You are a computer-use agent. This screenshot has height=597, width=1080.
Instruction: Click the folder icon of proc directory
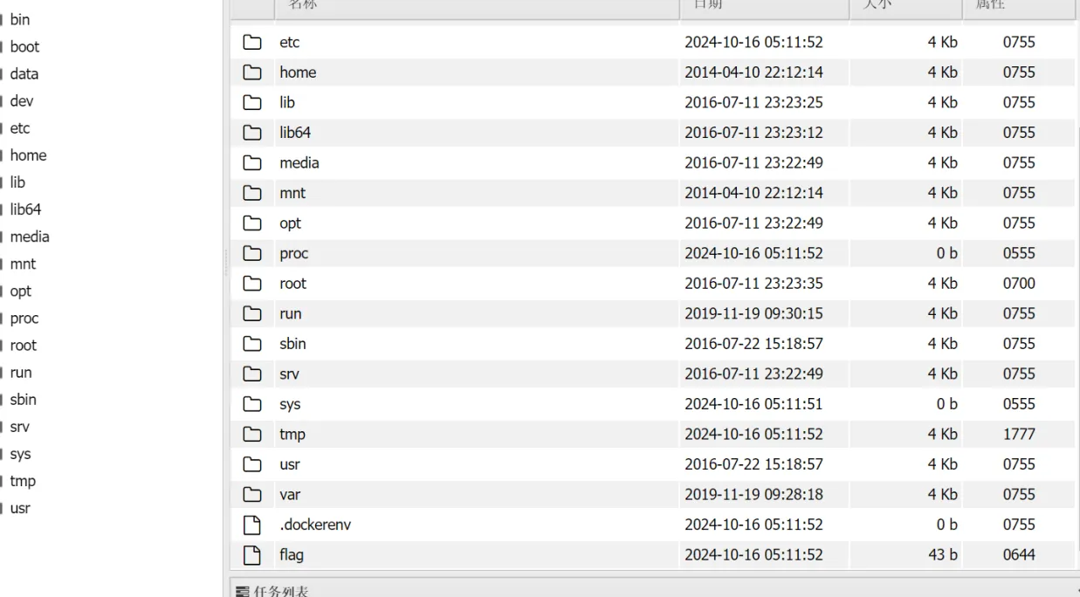coord(252,253)
